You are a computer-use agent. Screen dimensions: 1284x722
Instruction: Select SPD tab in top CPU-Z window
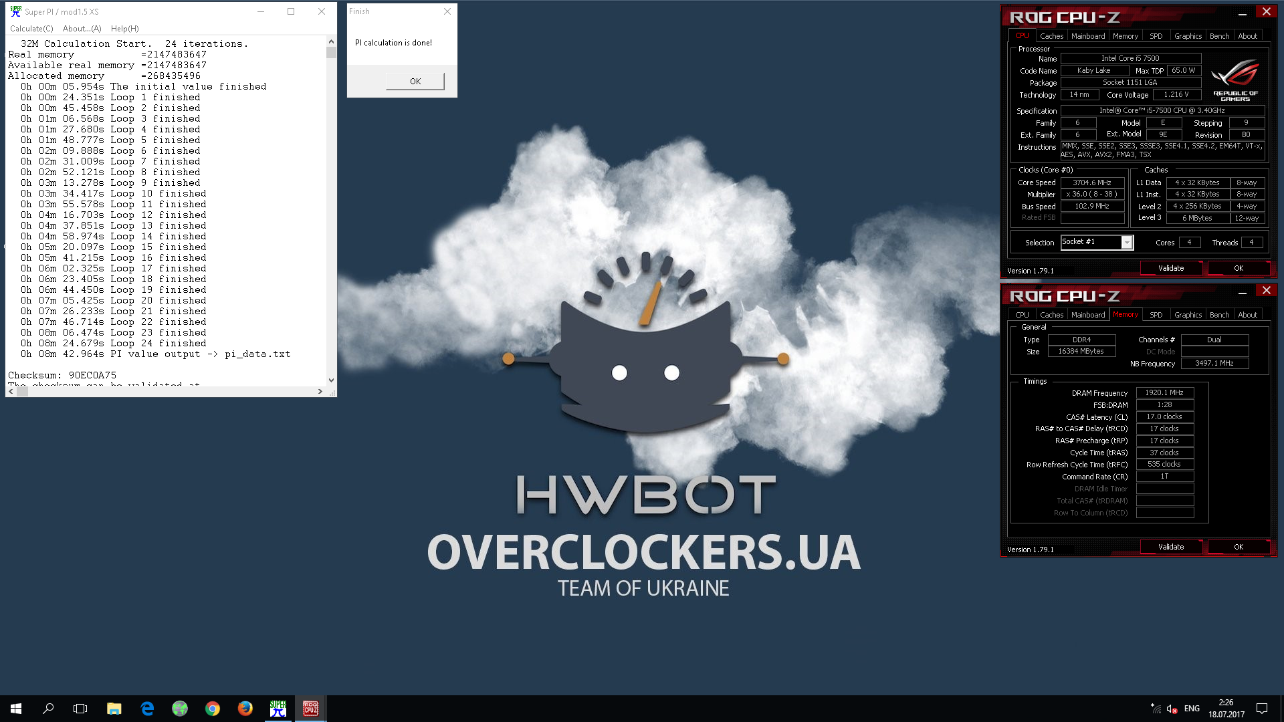1156,36
